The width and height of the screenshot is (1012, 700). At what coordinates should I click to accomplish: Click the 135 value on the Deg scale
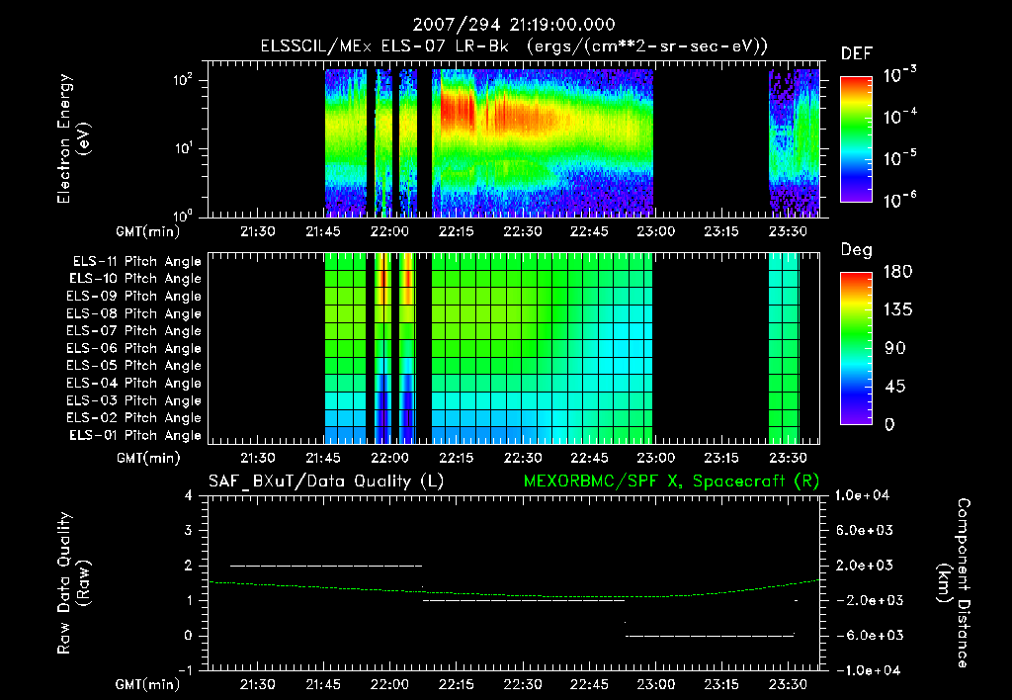(897, 310)
